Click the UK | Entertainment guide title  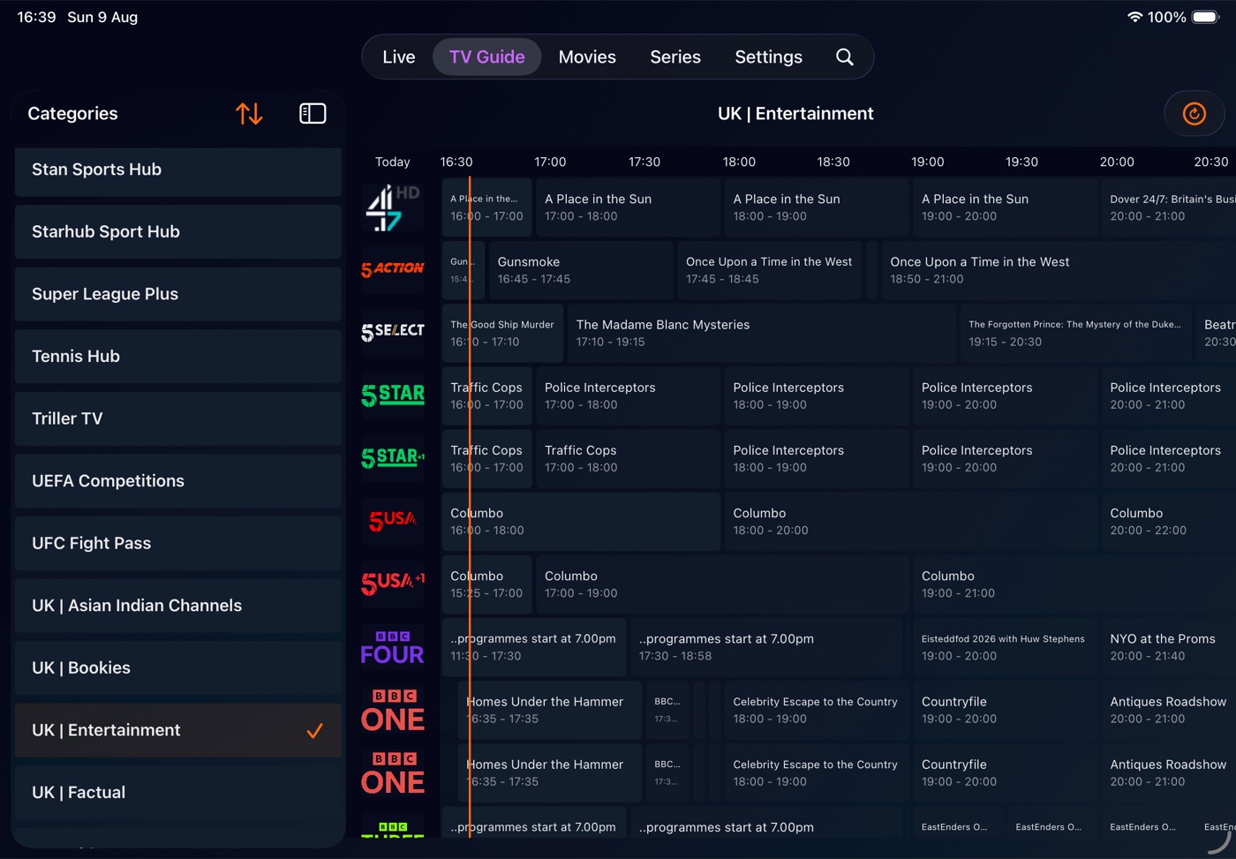pos(795,113)
